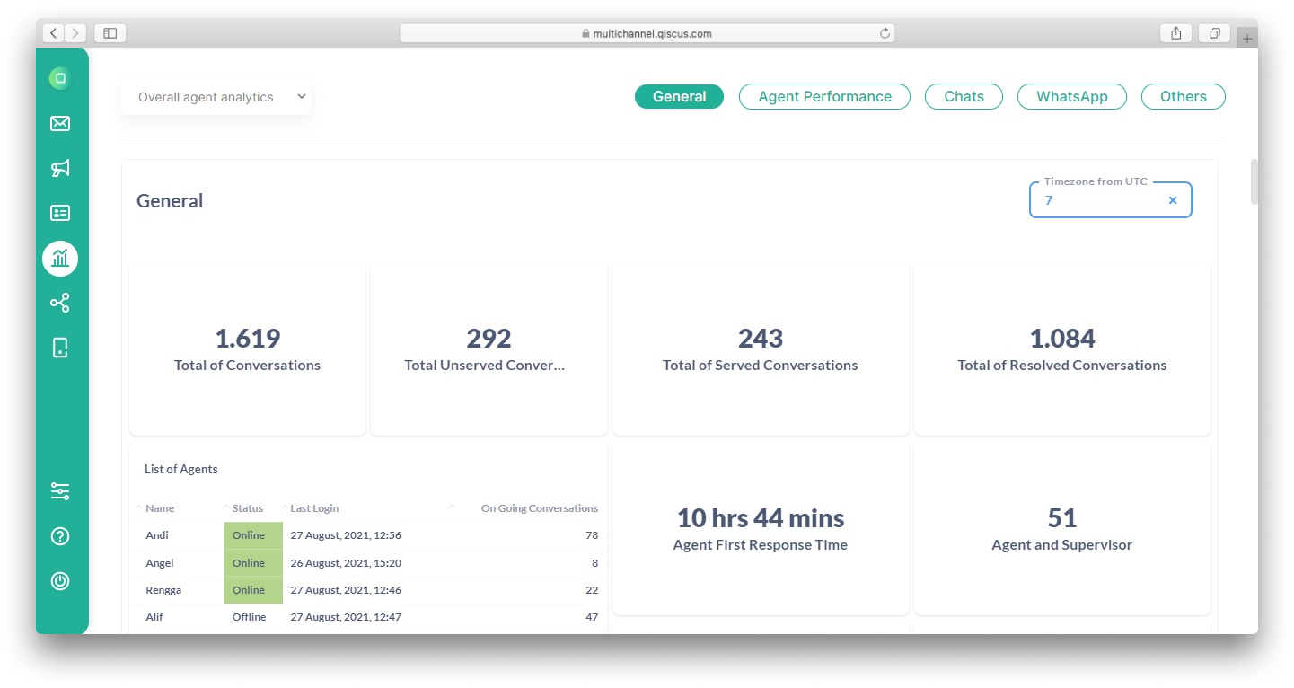Screen dimensions: 1294x688
Task: Click the Total of Served Conversations card
Action: [x=761, y=348]
